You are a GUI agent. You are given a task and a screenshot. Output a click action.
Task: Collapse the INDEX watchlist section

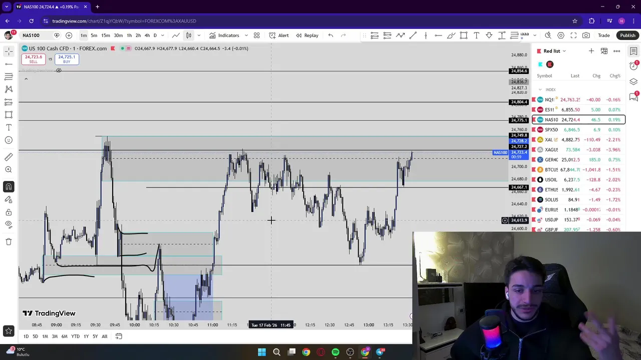540,89
